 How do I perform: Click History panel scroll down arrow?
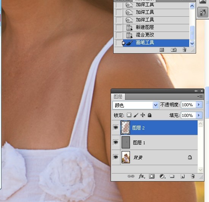pos(192,43)
